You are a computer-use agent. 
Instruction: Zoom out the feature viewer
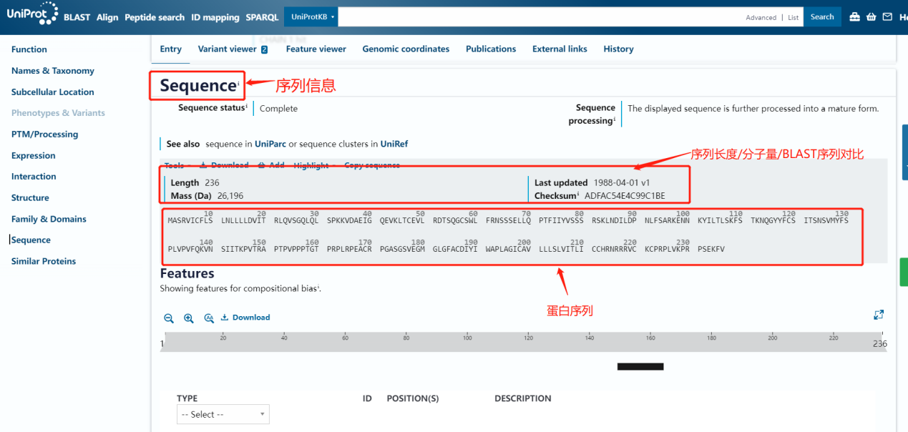click(169, 318)
